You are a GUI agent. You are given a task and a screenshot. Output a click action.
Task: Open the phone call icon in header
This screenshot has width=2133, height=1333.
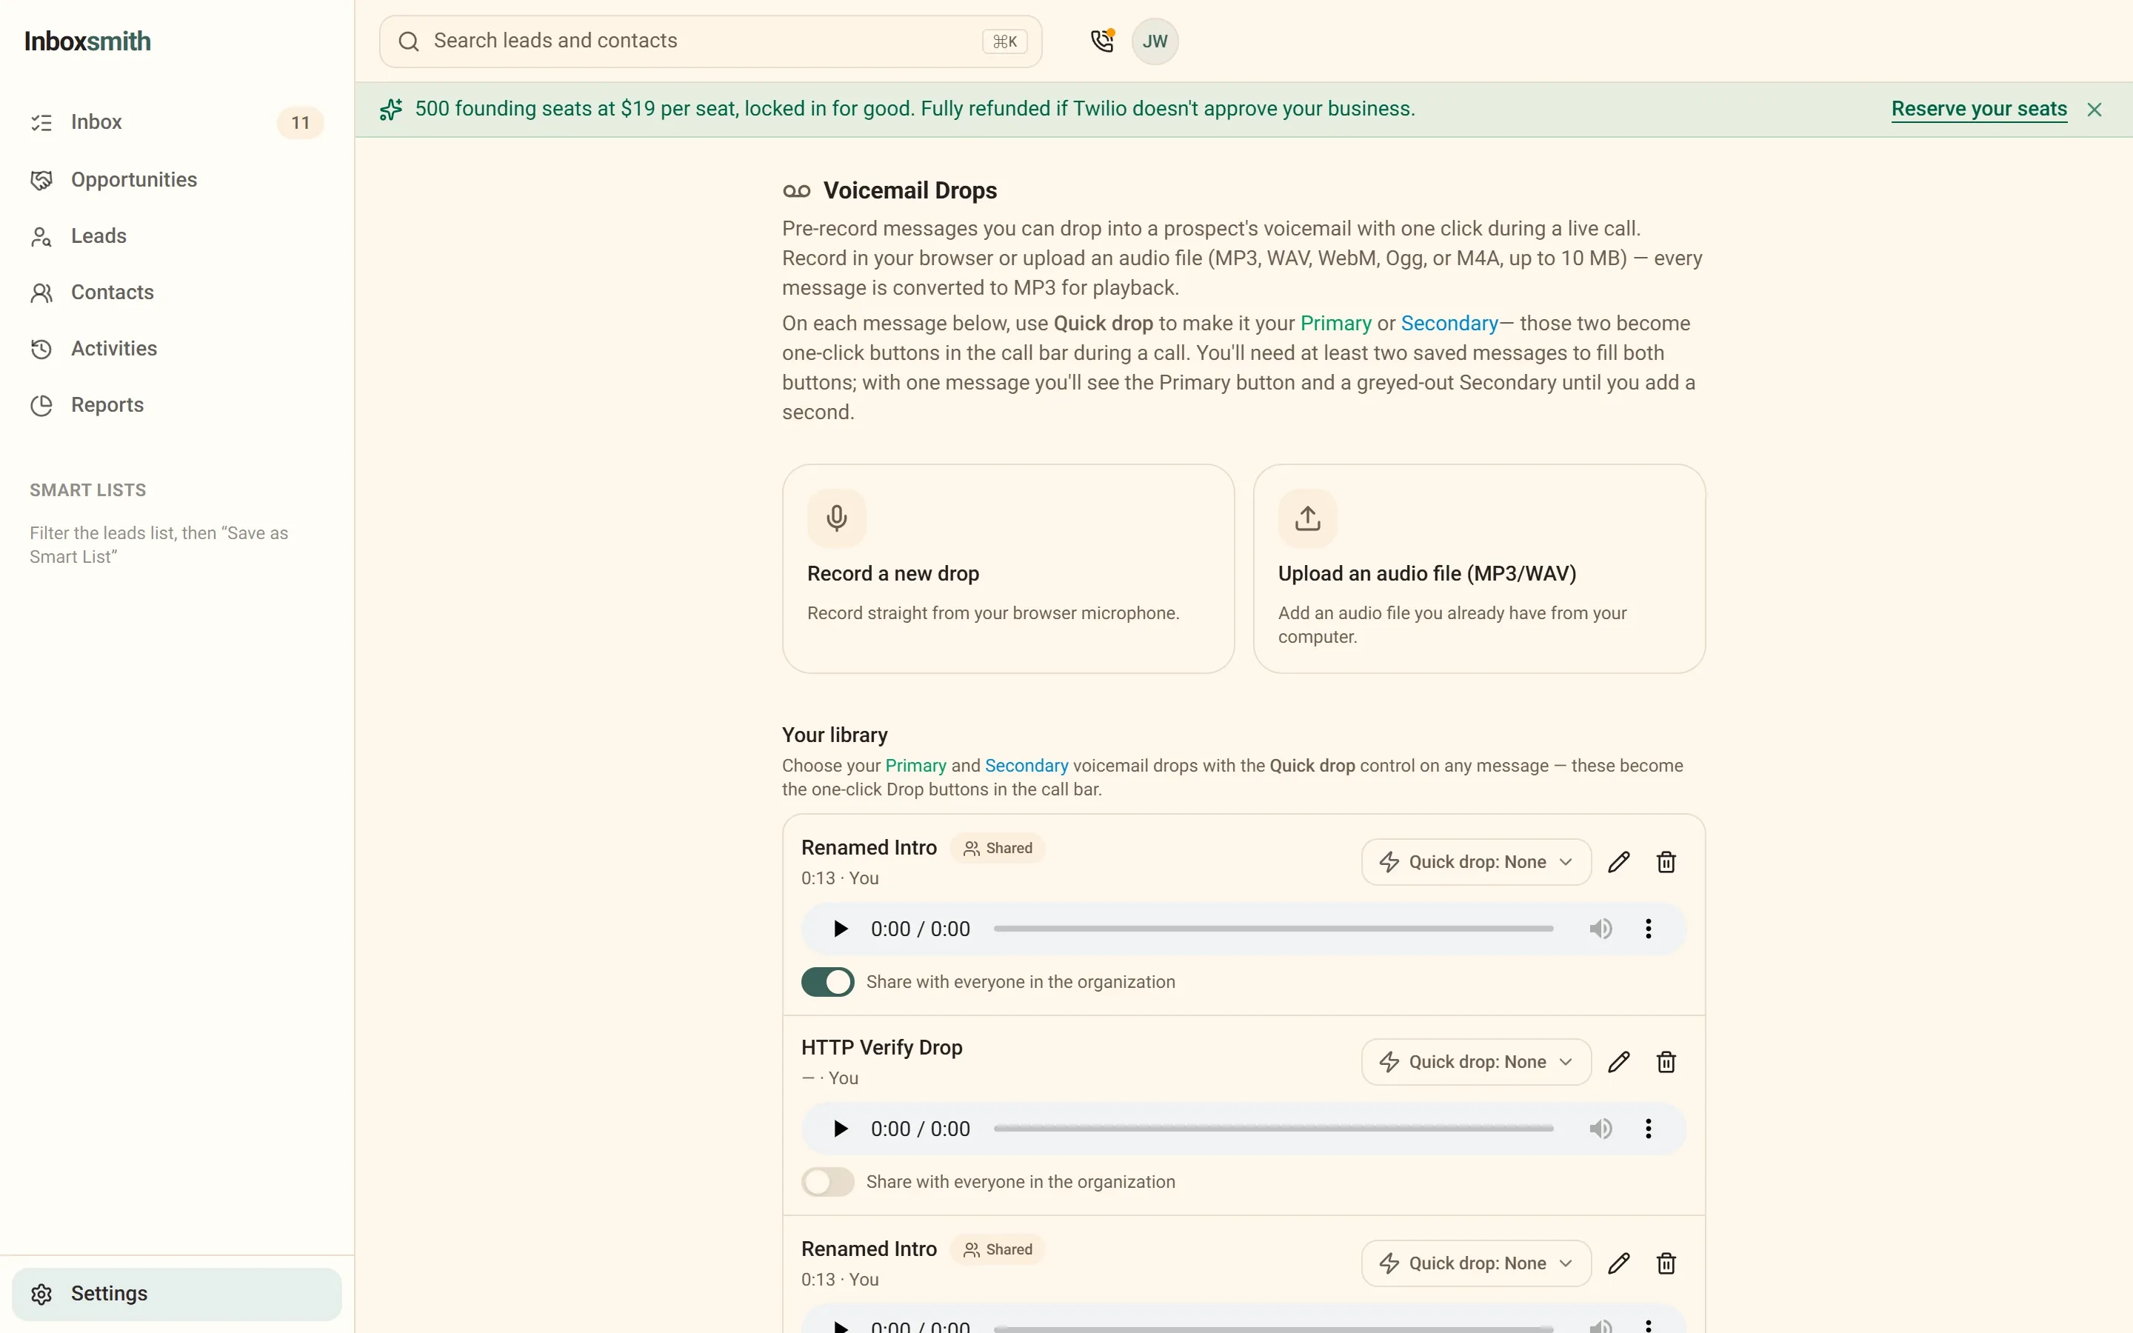pos(1102,41)
